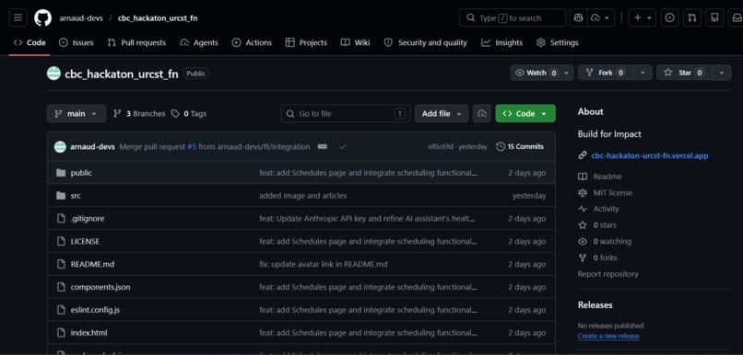The width and height of the screenshot is (743, 355).
Task: Open the pull requests icon in header
Action: (x=692, y=18)
